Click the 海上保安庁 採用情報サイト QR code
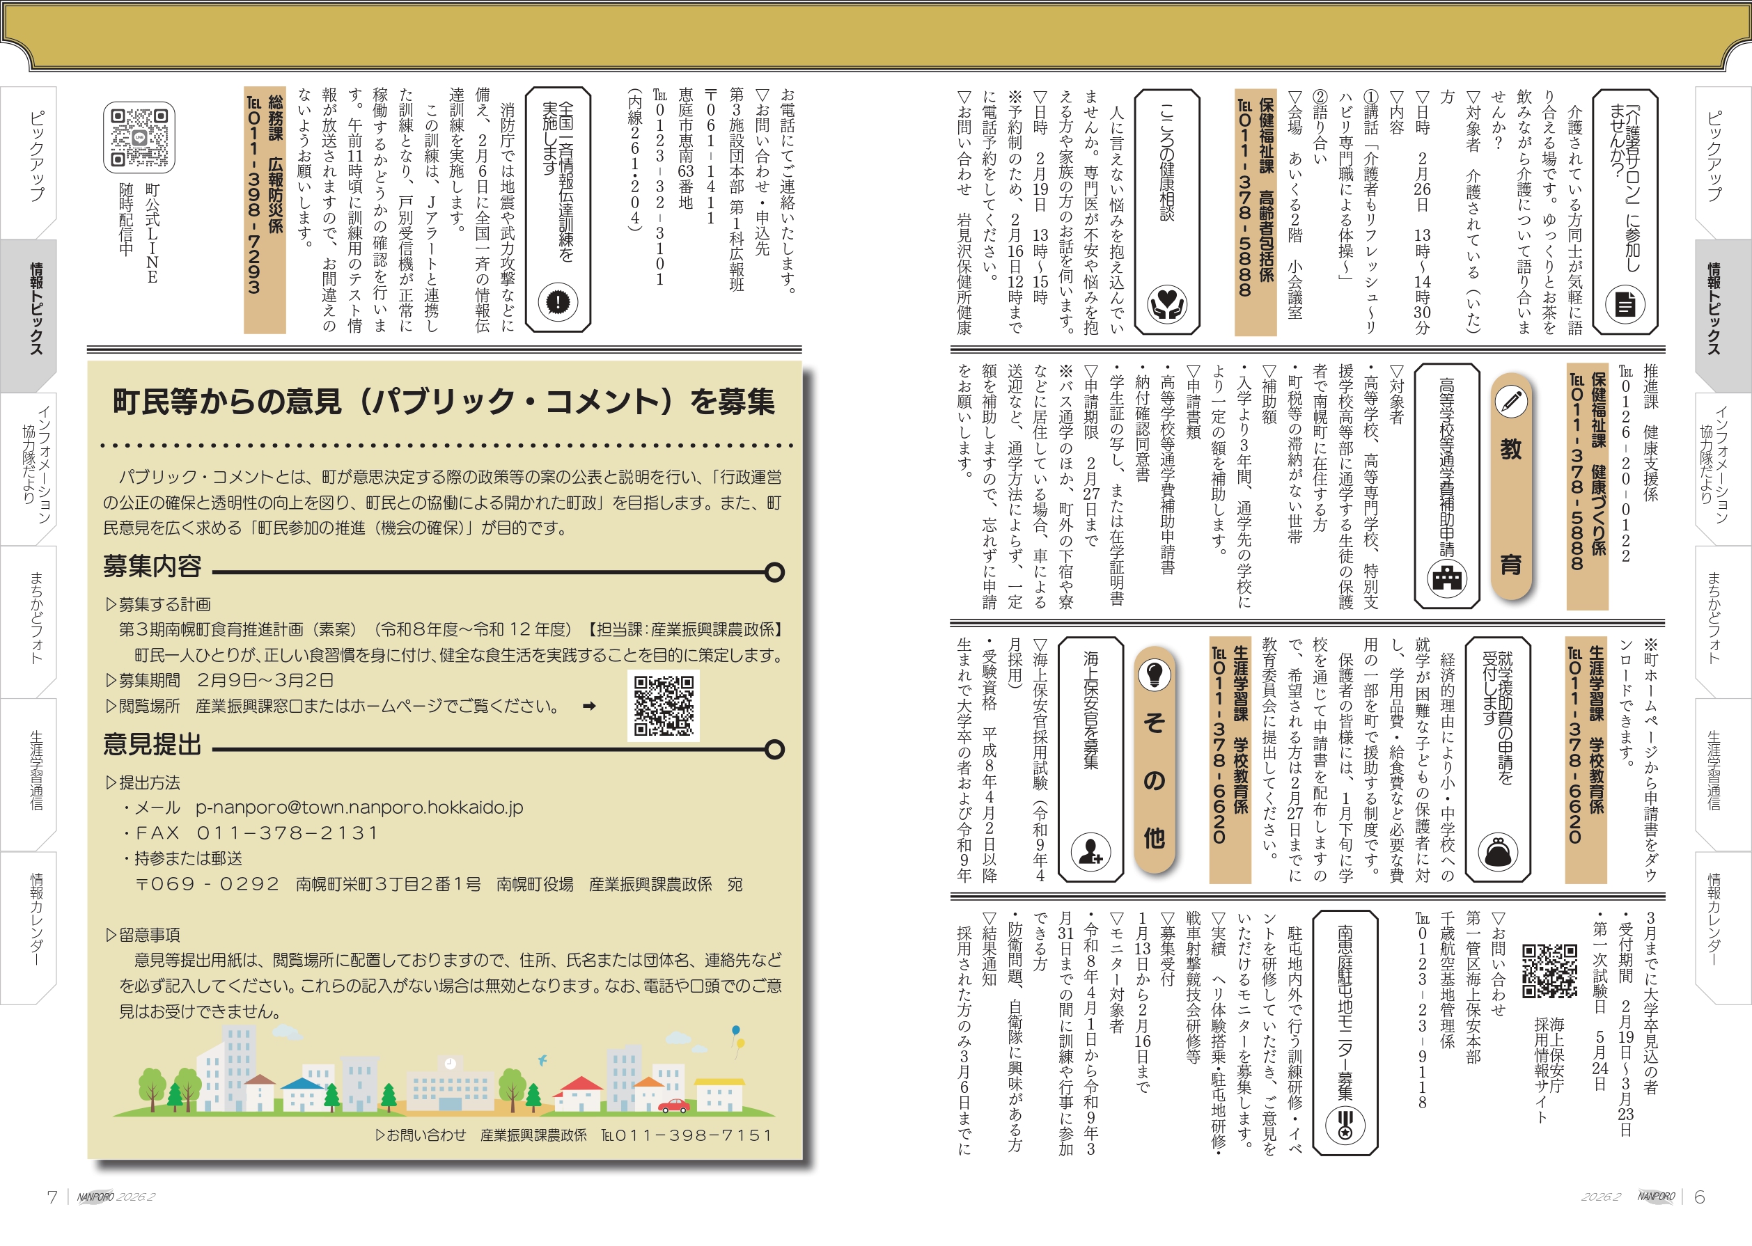Screen dimensions: 1752x1246 tap(1549, 970)
